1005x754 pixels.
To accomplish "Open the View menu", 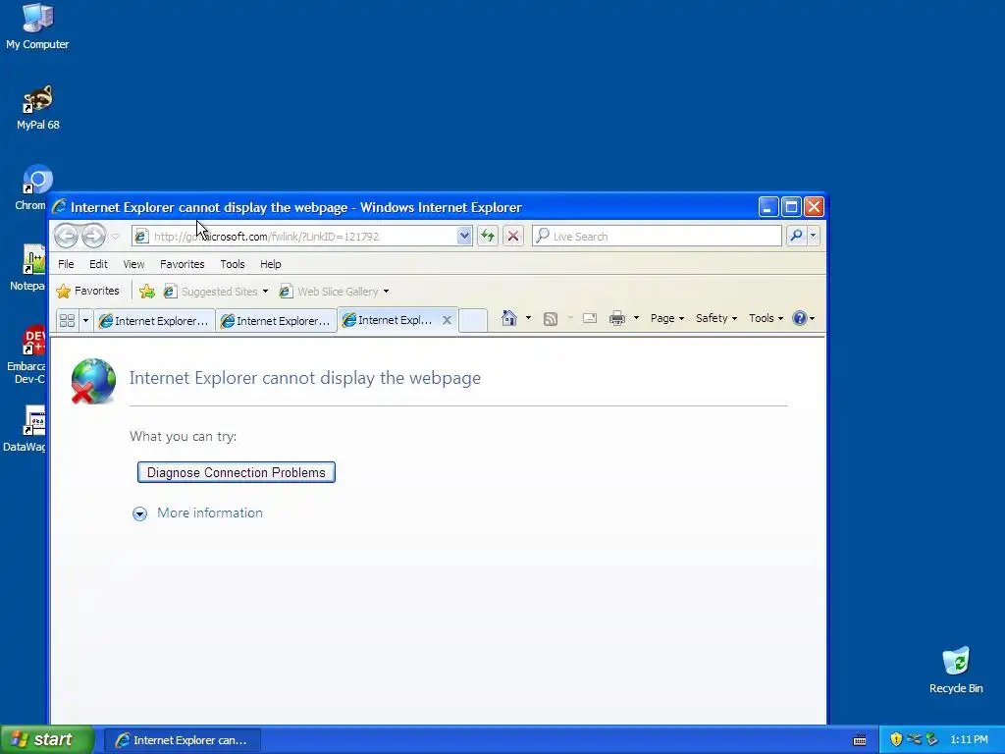I will (x=133, y=264).
